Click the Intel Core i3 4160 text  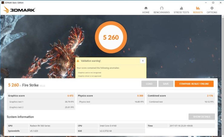108,126
